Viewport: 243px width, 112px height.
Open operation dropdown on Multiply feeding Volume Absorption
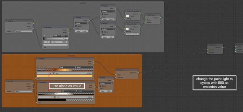coord(108,11)
